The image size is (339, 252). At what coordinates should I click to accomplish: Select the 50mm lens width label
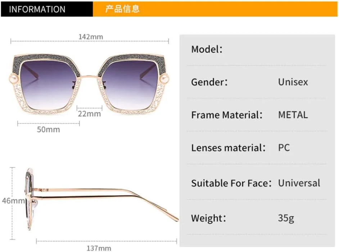coord(48,130)
